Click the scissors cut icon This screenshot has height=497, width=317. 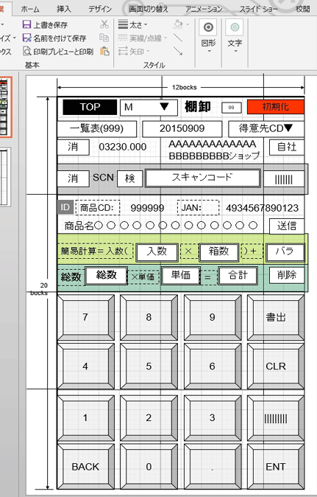tap(104, 24)
